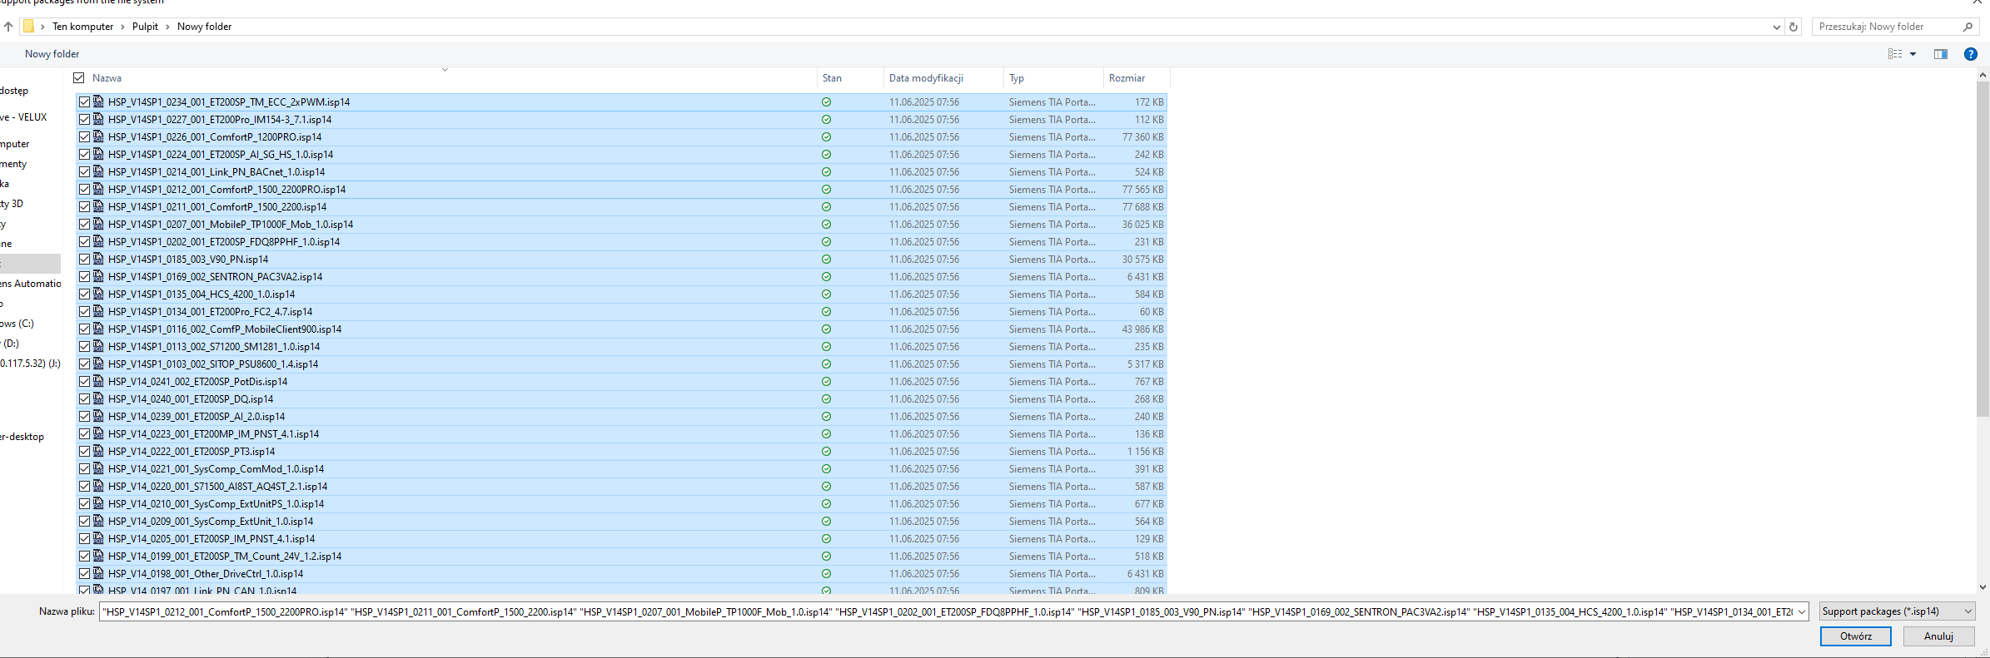
Task: Sort by the Rozmiar column header
Action: [x=1127, y=78]
